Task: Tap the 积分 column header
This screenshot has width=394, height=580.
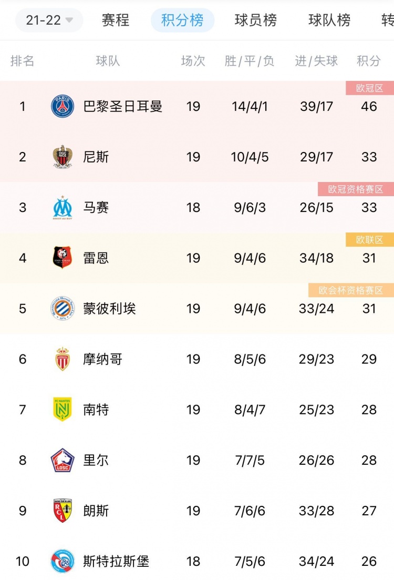Action: [x=368, y=60]
